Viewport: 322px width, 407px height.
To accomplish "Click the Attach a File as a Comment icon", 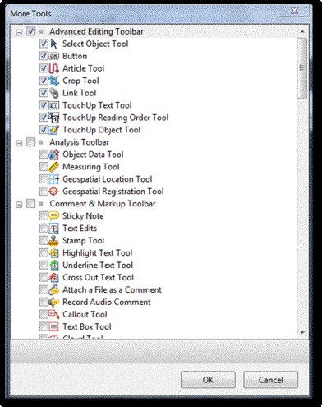I will [53, 290].
